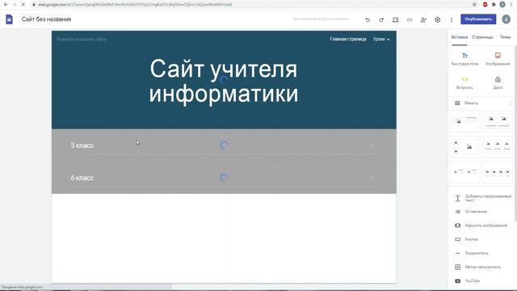Undo the last action
517x291 pixels.
(368, 19)
